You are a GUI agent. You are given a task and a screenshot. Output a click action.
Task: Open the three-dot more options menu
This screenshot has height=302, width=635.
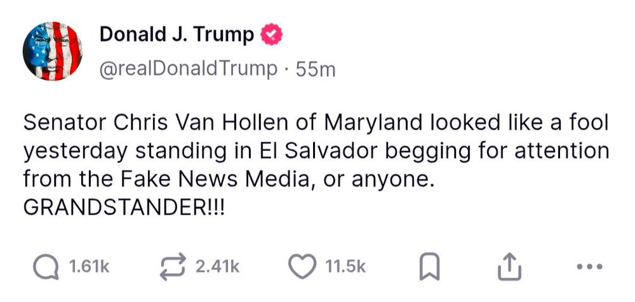[590, 266]
